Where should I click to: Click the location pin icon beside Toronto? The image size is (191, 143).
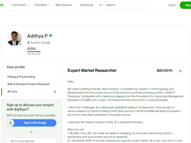click(28, 43)
